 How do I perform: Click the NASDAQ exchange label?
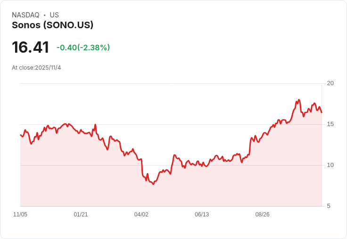[x=25, y=15]
